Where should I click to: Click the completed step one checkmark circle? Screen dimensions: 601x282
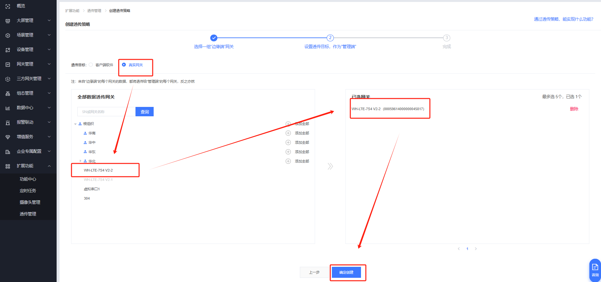(214, 38)
